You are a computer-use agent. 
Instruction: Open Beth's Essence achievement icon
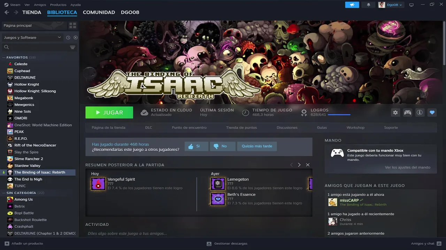pos(218,199)
